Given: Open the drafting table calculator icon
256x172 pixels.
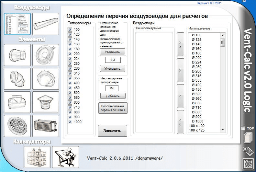Looking at the screenshot, I should coord(65,157).
